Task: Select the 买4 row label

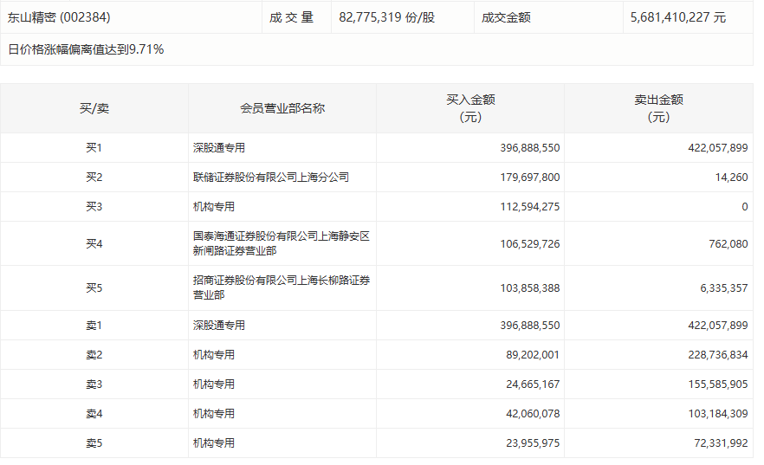Action: 94,243
